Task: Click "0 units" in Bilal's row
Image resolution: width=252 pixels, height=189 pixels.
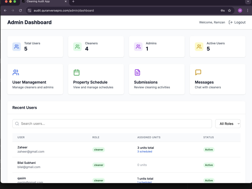Action: pyautogui.click(x=142, y=165)
